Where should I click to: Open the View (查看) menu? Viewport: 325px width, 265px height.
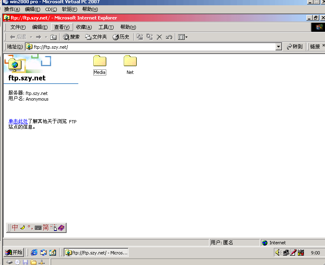coord(62,27)
